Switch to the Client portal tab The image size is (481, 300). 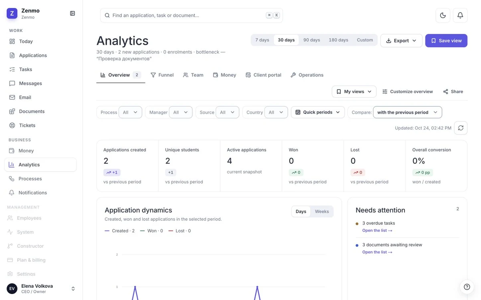click(263, 75)
